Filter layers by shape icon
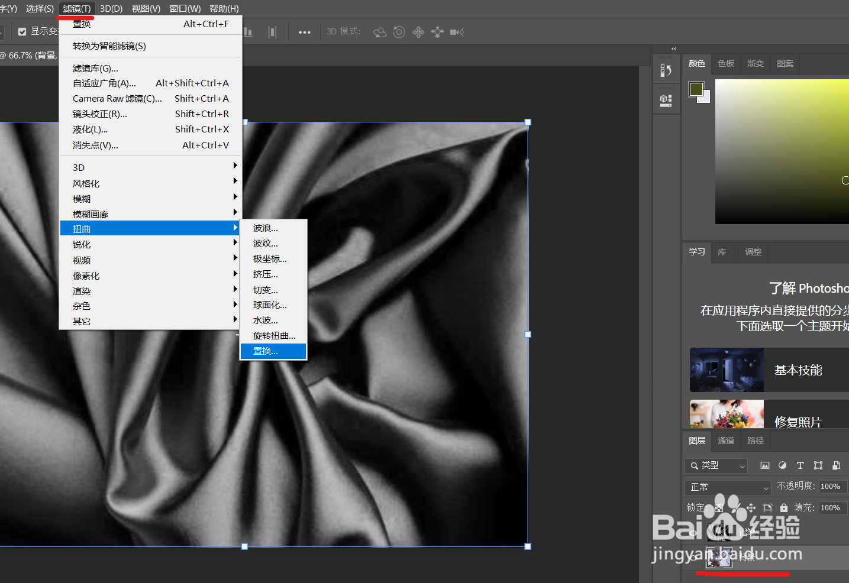849x583 pixels. 818,465
